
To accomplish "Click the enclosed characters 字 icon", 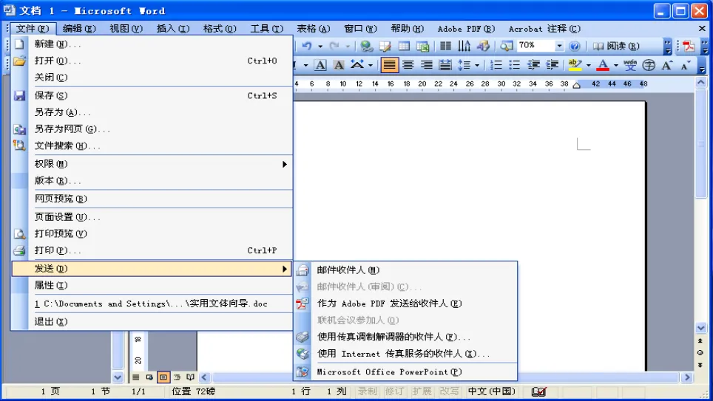I will (x=649, y=65).
